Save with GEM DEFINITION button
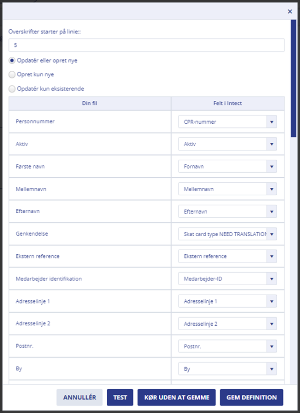Image resolution: width=300 pixels, height=413 pixels. (x=252, y=397)
